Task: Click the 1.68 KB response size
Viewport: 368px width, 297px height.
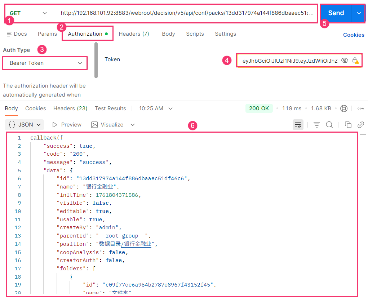Action: click(321, 108)
